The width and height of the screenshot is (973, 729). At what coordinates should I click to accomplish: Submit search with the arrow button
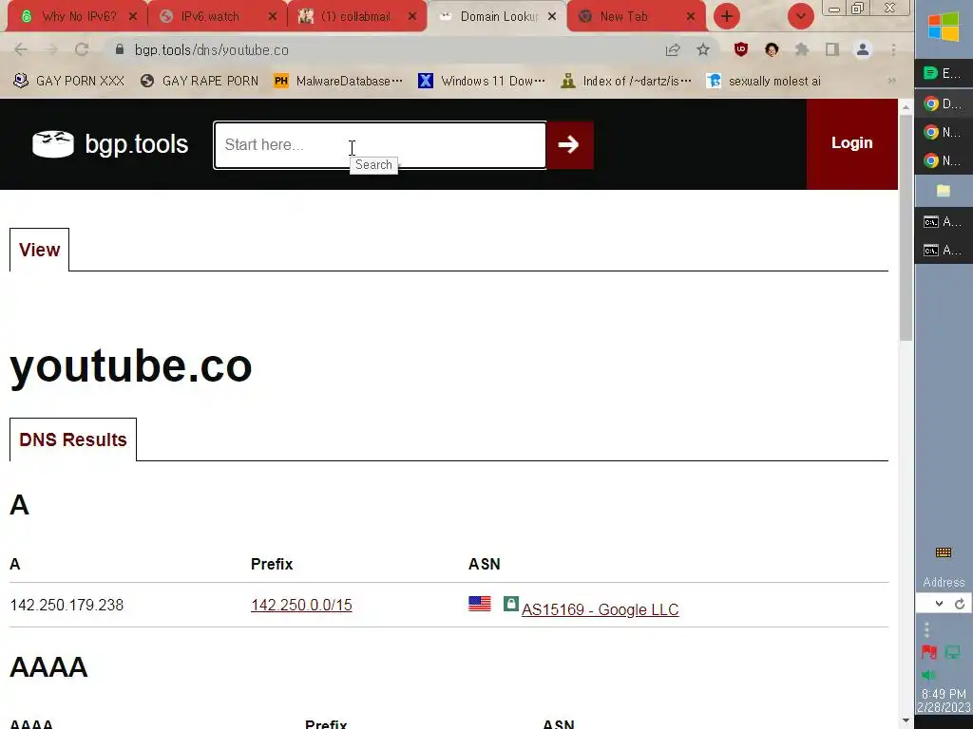coord(570,145)
